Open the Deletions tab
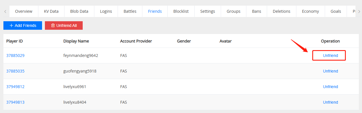 pos(282,11)
